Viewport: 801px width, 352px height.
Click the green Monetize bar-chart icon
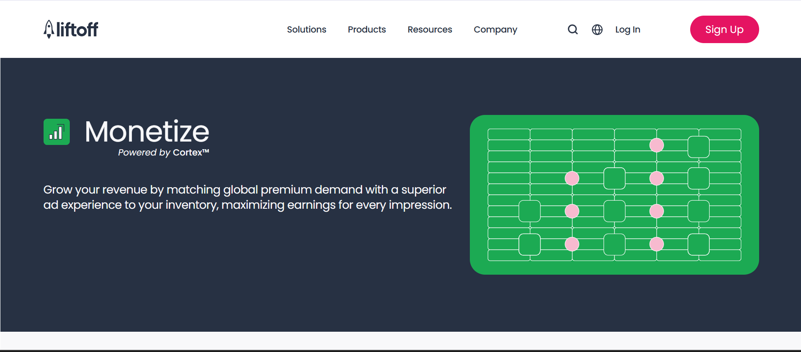point(57,132)
